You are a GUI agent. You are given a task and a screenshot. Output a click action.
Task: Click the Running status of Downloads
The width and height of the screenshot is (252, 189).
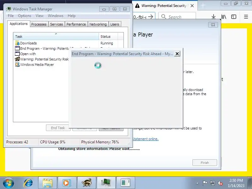[x=107, y=43]
